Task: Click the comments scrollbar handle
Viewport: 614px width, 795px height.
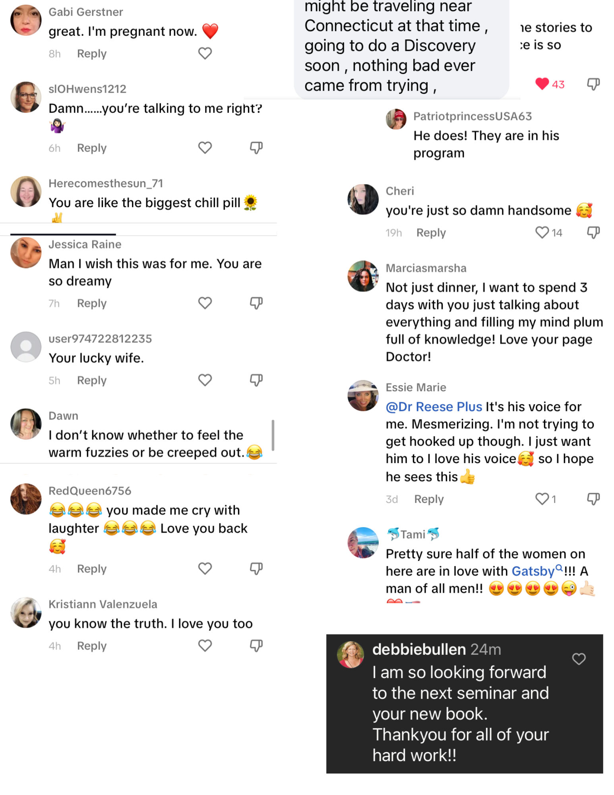Action: point(273,435)
